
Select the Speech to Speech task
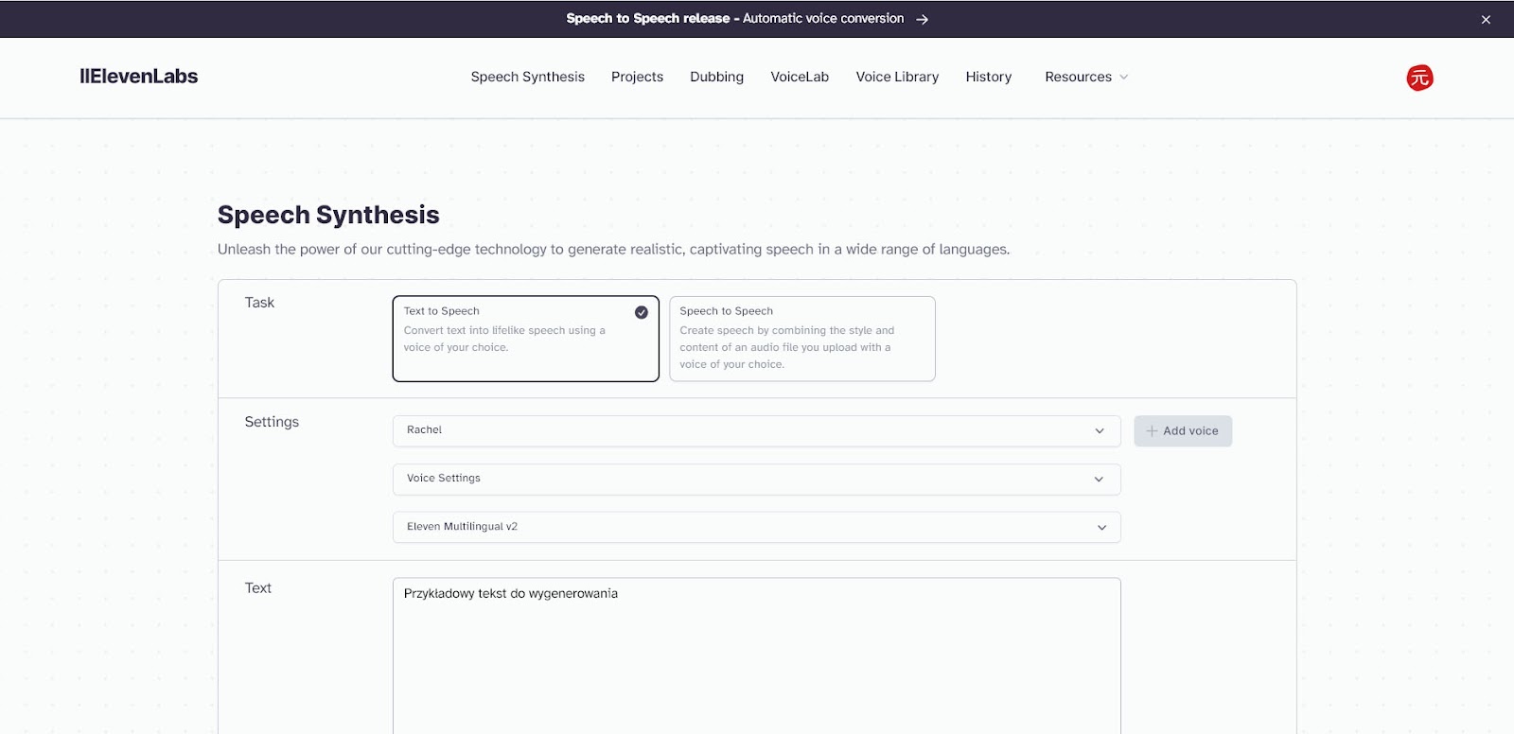pyautogui.click(x=802, y=339)
